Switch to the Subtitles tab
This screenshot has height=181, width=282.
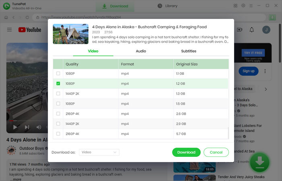tap(189, 51)
